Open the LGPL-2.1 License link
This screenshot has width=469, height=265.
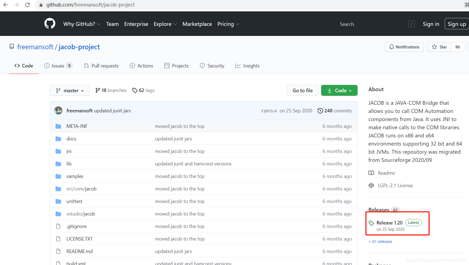[395, 185]
